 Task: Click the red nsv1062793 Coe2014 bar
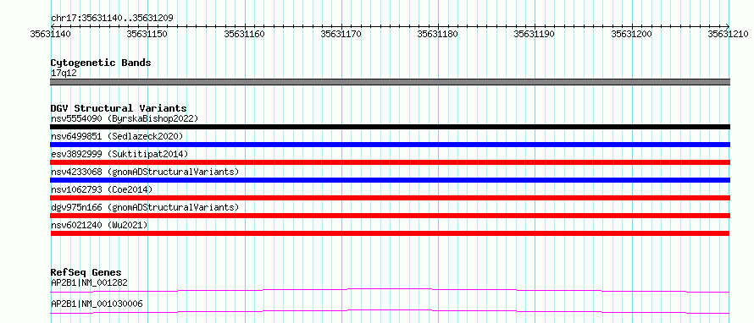click(x=390, y=198)
